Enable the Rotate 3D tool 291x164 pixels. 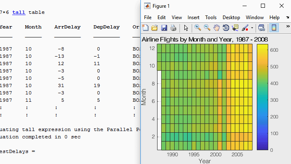pos(226,28)
